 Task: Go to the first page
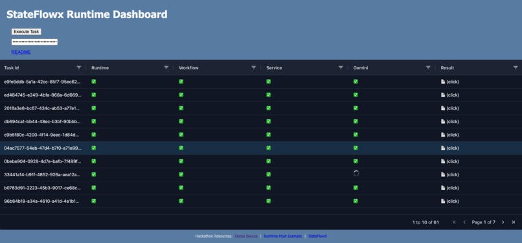[454, 222]
